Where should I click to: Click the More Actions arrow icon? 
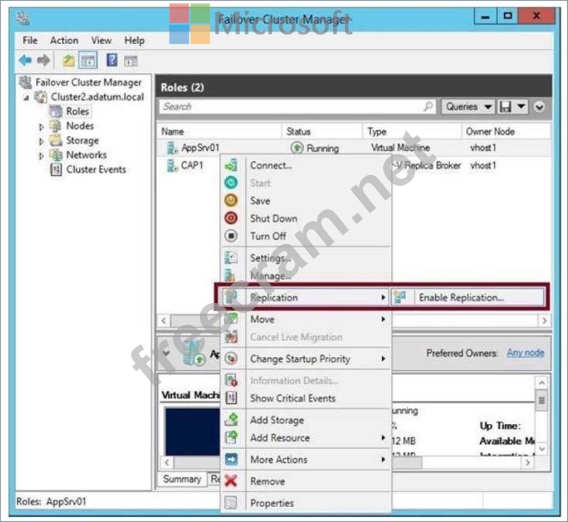231,459
